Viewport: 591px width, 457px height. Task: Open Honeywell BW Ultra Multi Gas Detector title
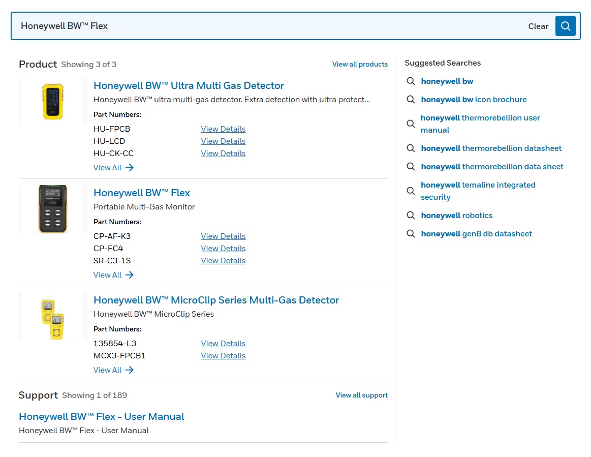(x=189, y=85)
